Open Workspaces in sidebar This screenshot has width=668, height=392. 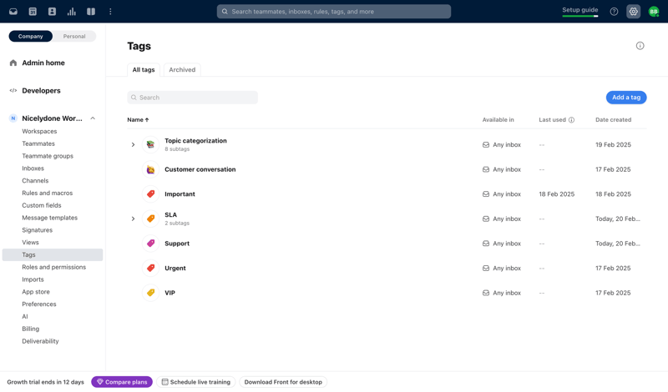(39, 132)
